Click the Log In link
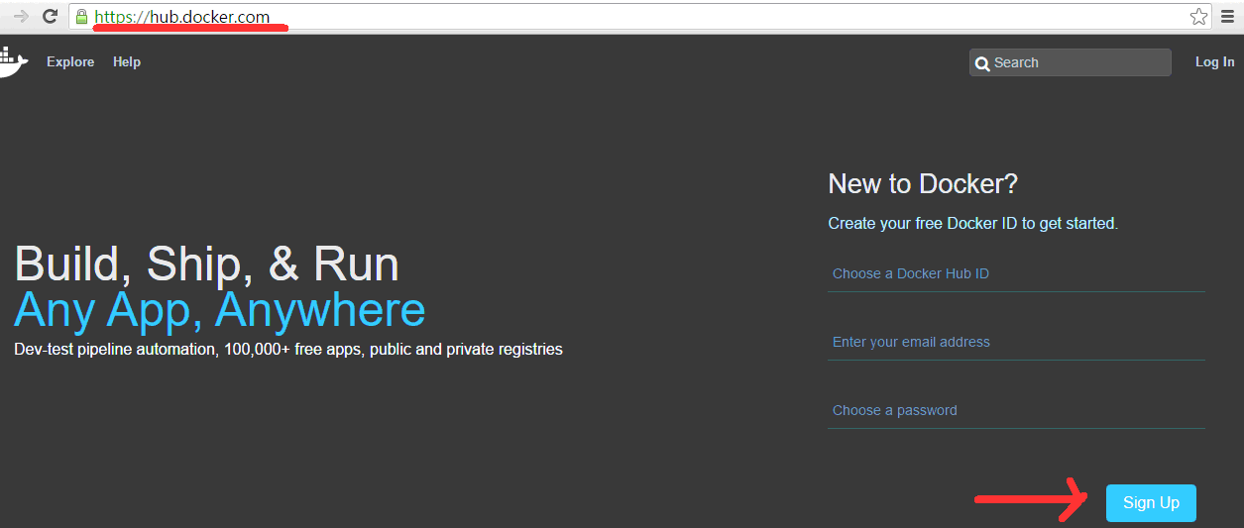Screen dimensions: 1244x528 [1214, 61]
